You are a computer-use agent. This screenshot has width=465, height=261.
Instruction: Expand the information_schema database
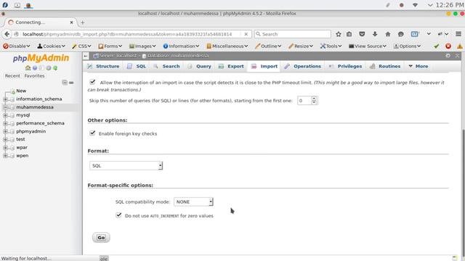[5, 99]
